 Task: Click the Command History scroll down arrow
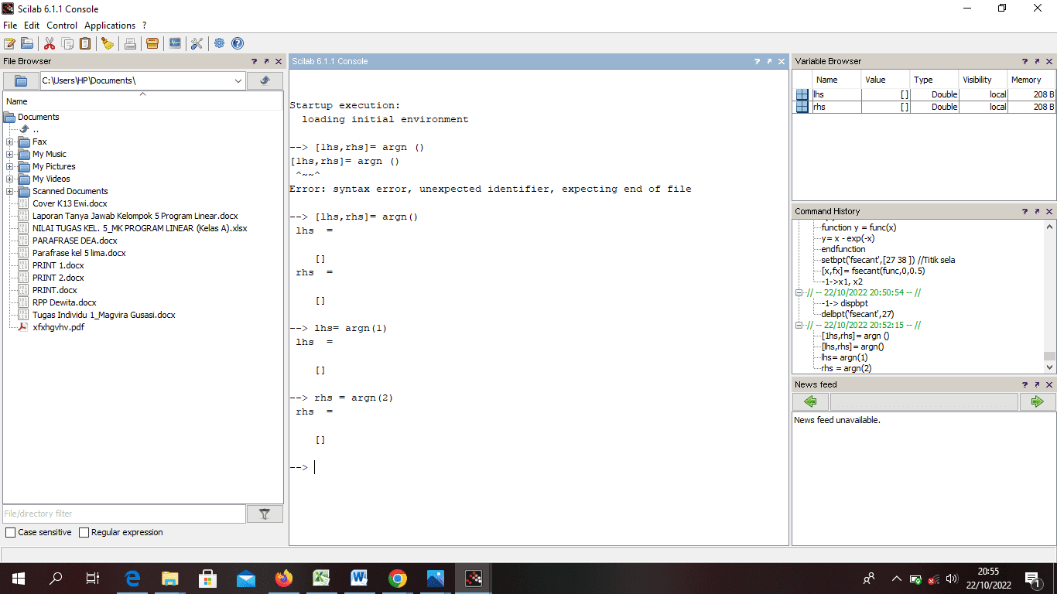pyautogui.click(x=1049, y=368)
